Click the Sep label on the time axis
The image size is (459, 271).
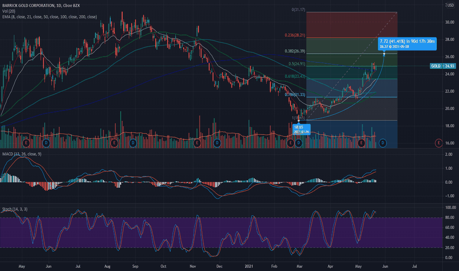(135, 266)
